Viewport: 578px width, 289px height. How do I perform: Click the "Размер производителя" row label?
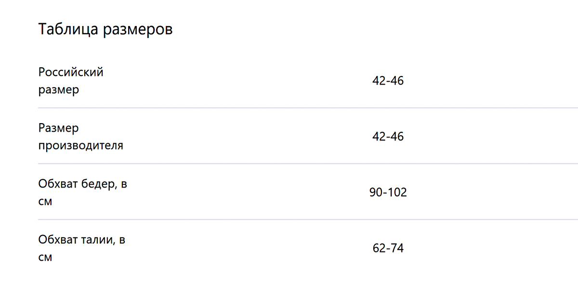(x=80, y=137)
